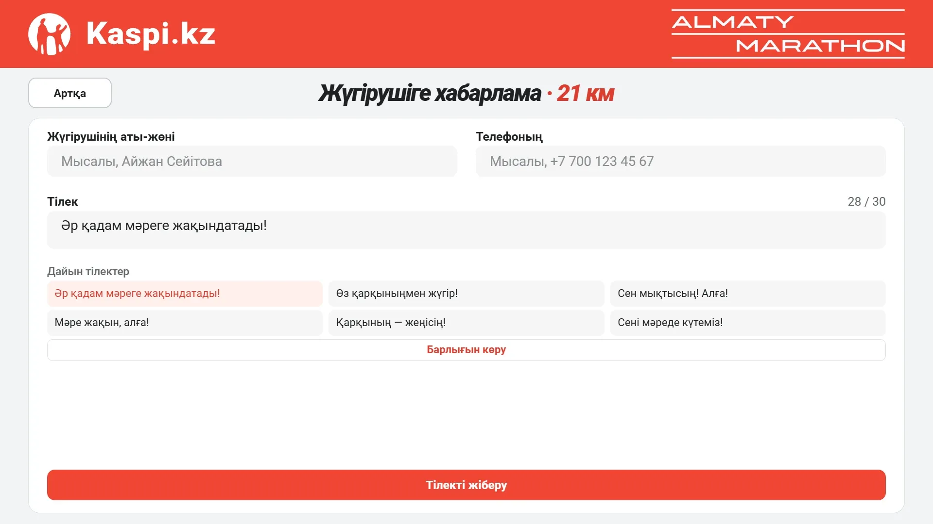Image resolution: width=933 pixels, height=524 pixels.
Task: Choose the wish Қарқының — жеңісің!
Action: click(x=466, y=323)
